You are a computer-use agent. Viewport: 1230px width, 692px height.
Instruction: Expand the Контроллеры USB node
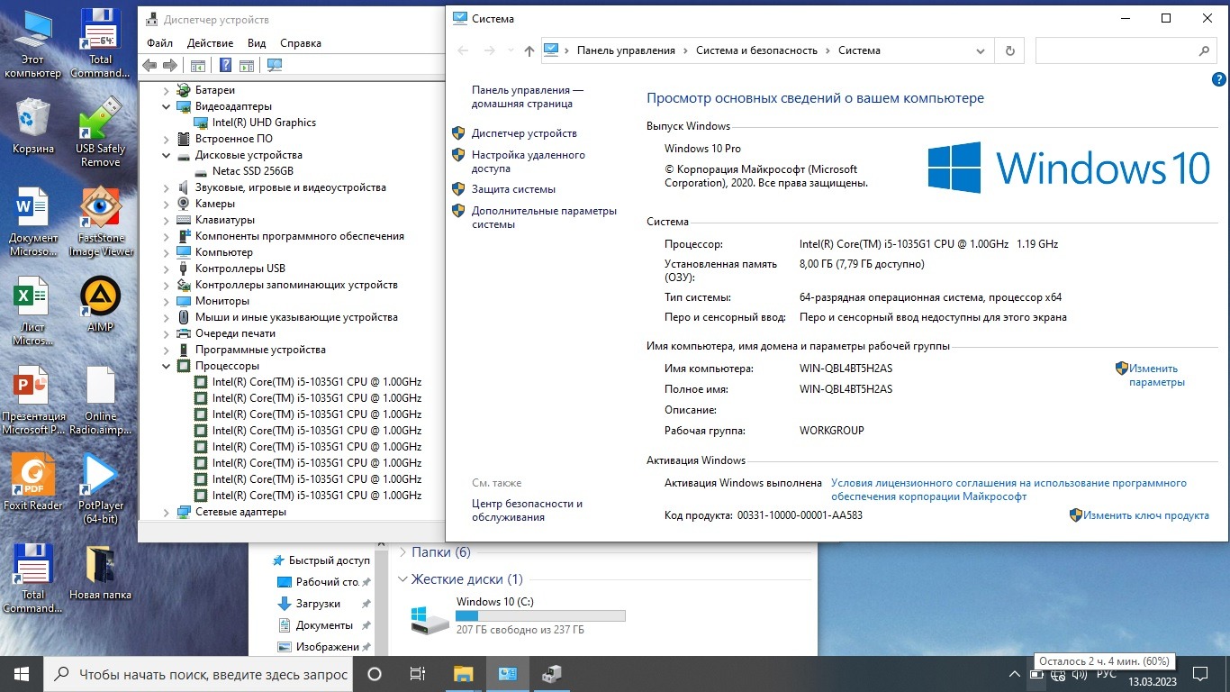(x=167, y=269)
